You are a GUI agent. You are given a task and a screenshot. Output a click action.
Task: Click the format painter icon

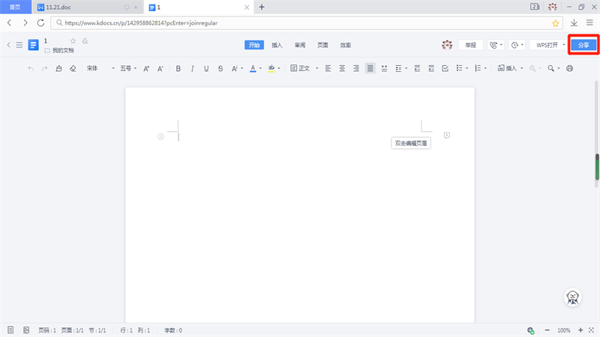pos(59,68)
